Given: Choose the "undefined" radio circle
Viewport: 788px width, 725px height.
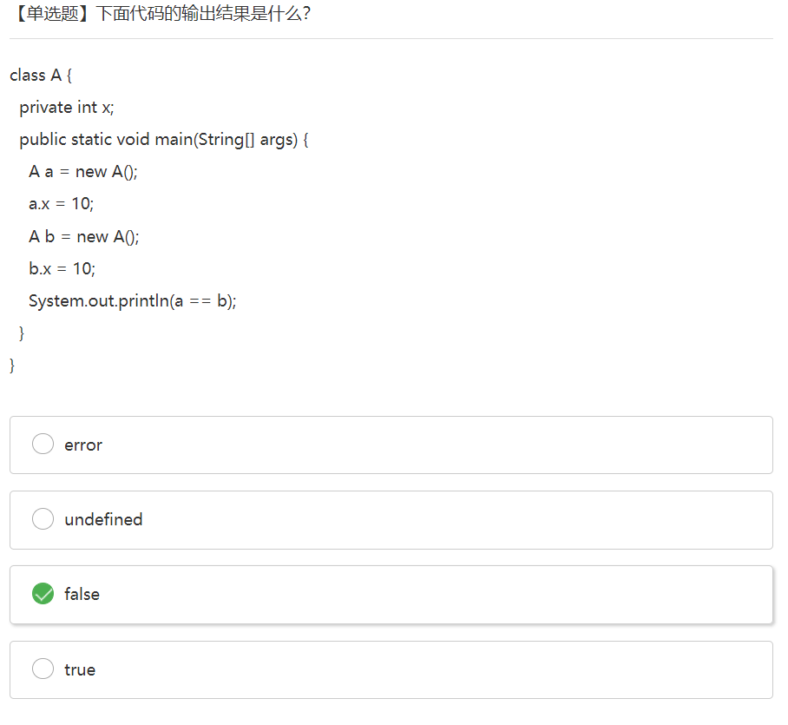Looking at the screenshot, I should 43,519.
